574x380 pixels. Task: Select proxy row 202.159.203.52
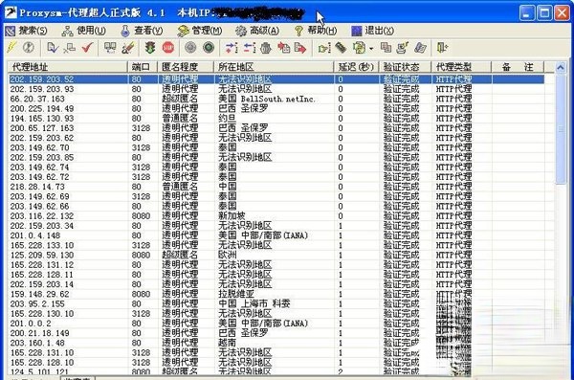276,79
